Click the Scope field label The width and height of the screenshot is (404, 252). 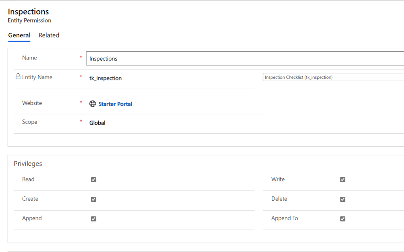30,122
